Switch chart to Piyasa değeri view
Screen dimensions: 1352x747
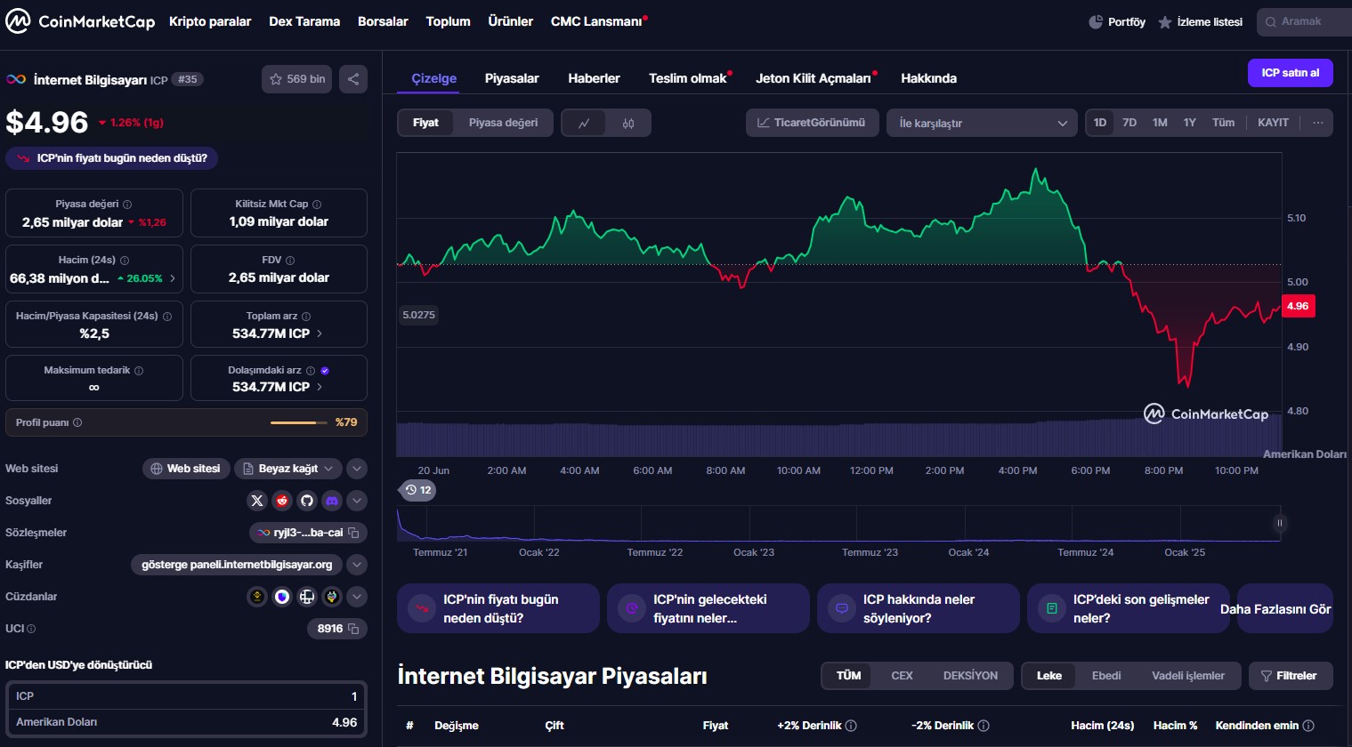(x=503, y=123)
